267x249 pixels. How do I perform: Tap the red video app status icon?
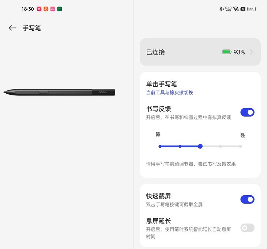39,9
